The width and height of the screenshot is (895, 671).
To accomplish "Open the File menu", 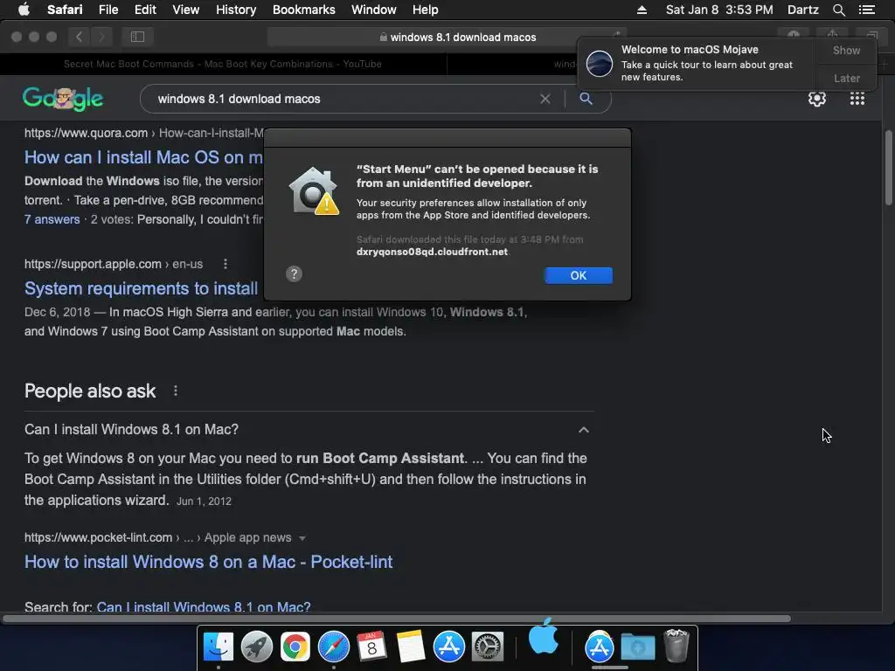I will [108, 10].
